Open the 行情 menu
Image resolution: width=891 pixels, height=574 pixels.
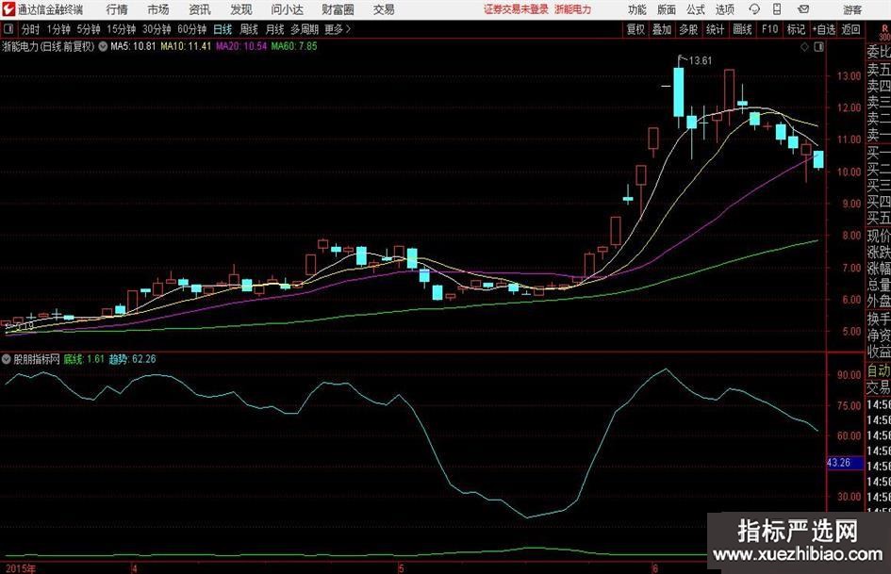(117, 9)
